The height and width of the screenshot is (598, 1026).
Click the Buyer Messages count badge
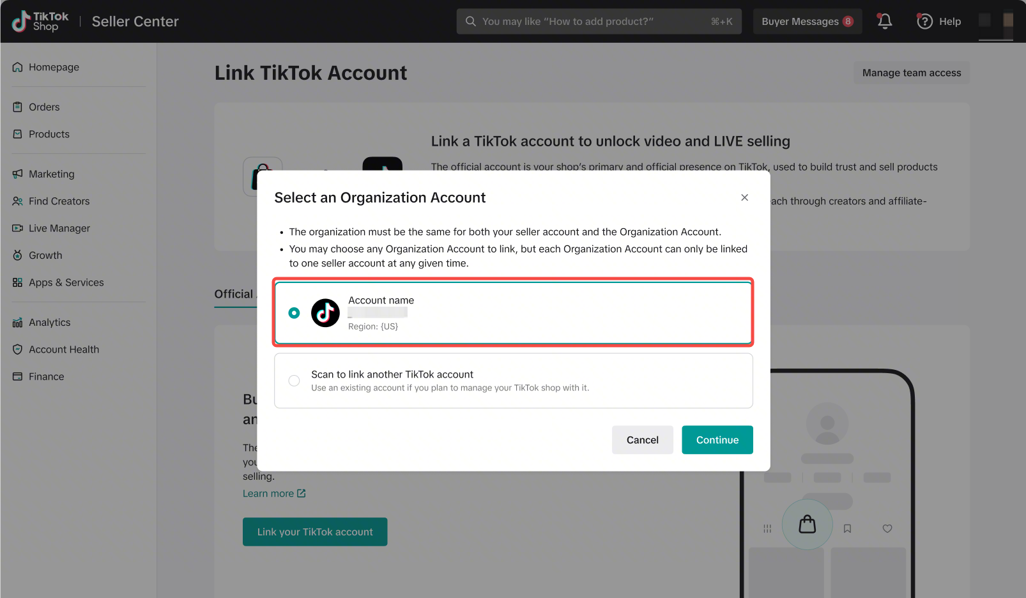coord(848,21)
